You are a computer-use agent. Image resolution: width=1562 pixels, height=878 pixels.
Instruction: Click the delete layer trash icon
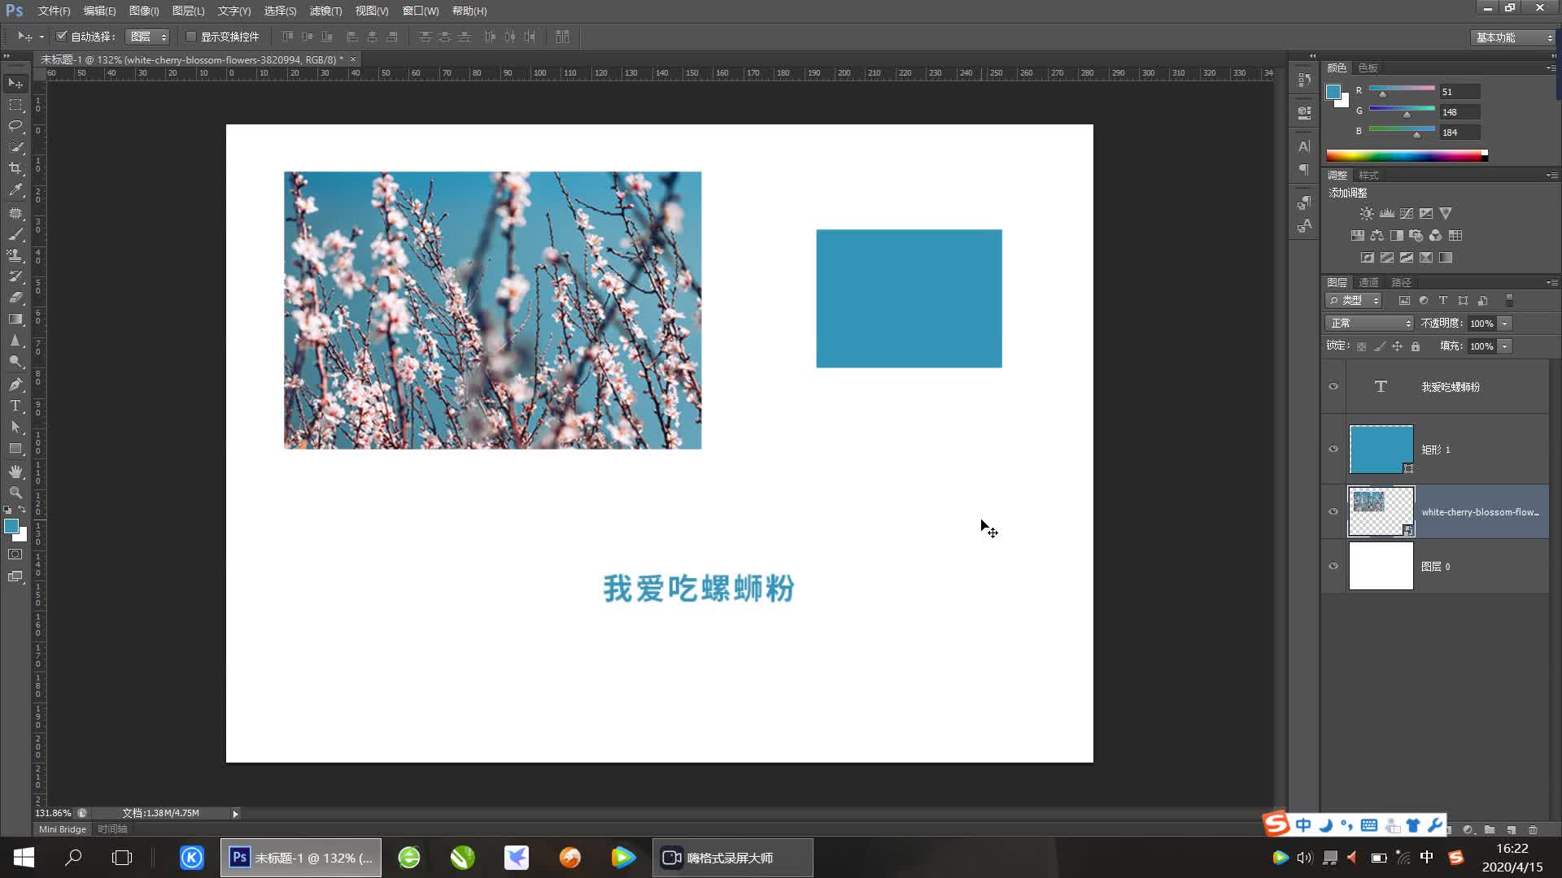pyautogui.click(x=1534, y=830)
